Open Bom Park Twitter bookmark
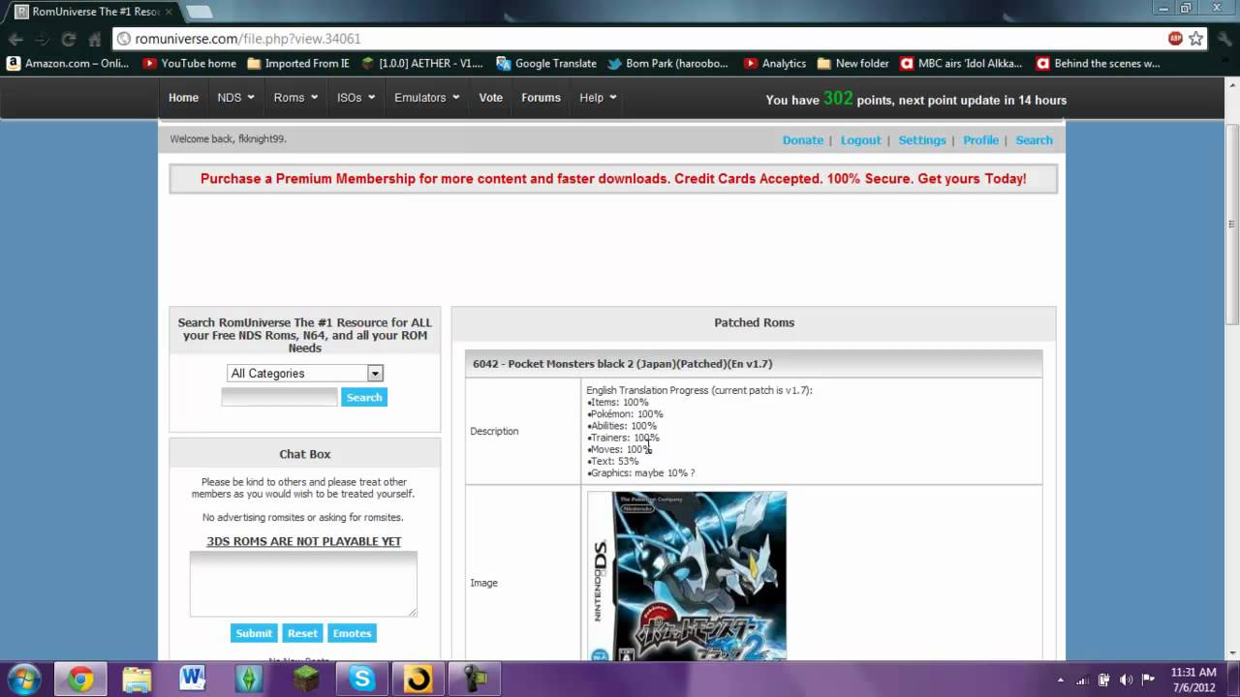Viewport: 1240px width, 697px height. [x=667, y=63]
